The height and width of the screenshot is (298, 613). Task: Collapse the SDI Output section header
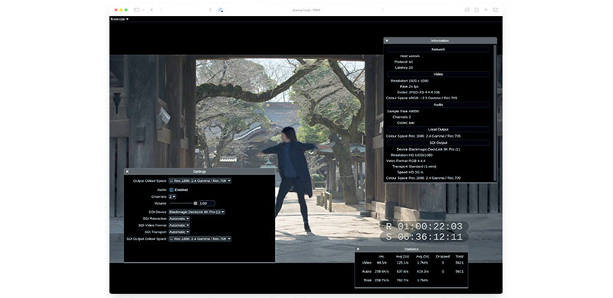click(x=438, y=143)
